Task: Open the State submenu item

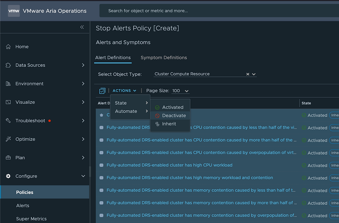Action: point(130,103)
